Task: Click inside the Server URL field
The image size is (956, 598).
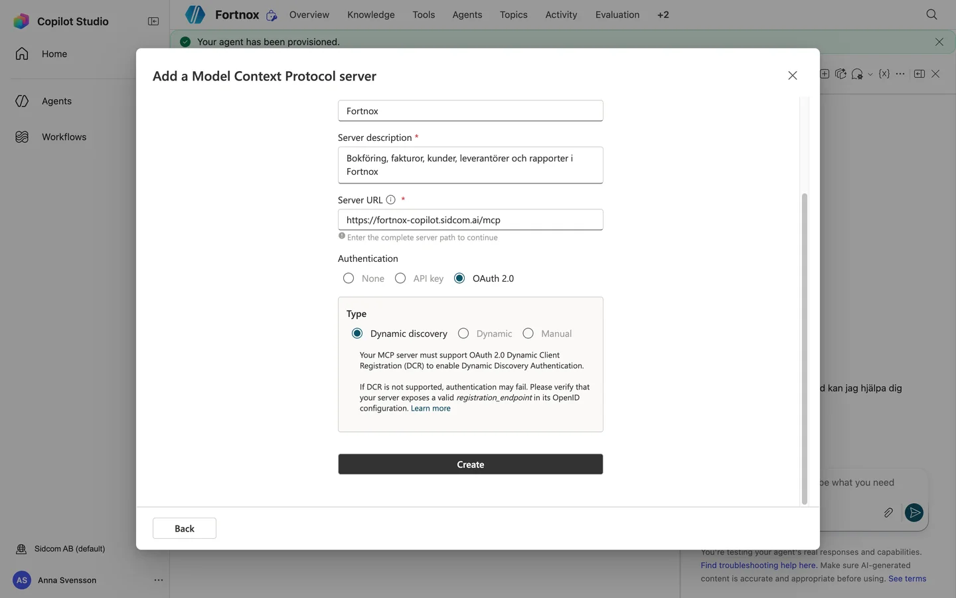Action: [471, 220]
